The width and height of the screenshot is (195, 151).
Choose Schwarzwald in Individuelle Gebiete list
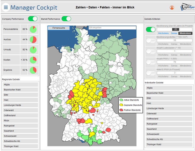[168, 134]
